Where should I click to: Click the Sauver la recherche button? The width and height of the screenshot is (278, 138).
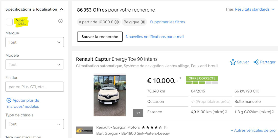click(100, 37)
